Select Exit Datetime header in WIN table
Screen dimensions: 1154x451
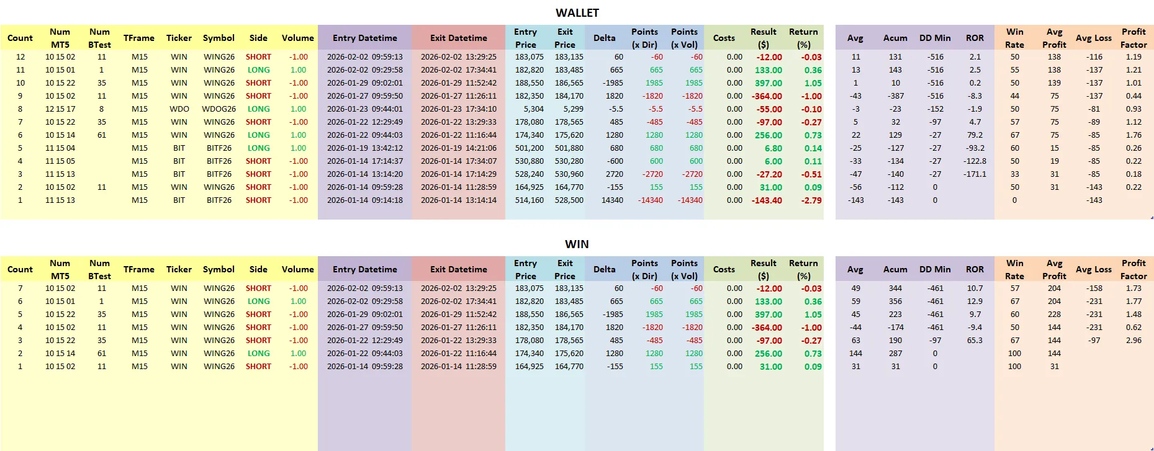click(x=458, y=269)
